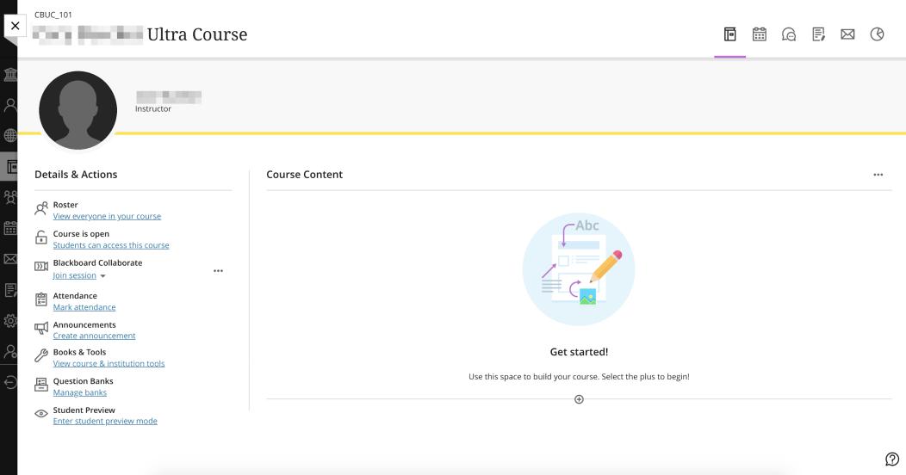Open Messages envelope icon in course header

[847, 34]
